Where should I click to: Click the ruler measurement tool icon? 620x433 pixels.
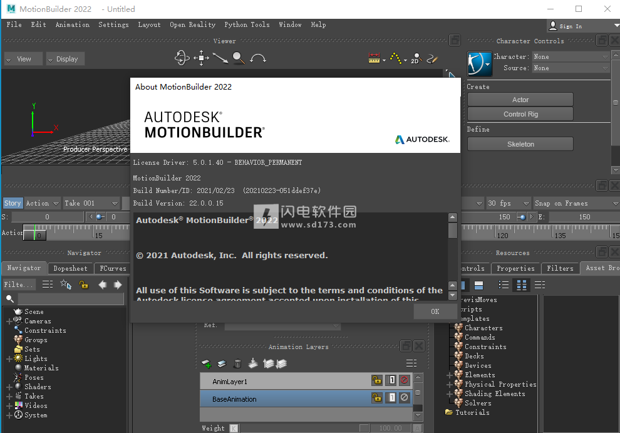tap(374, 58)
